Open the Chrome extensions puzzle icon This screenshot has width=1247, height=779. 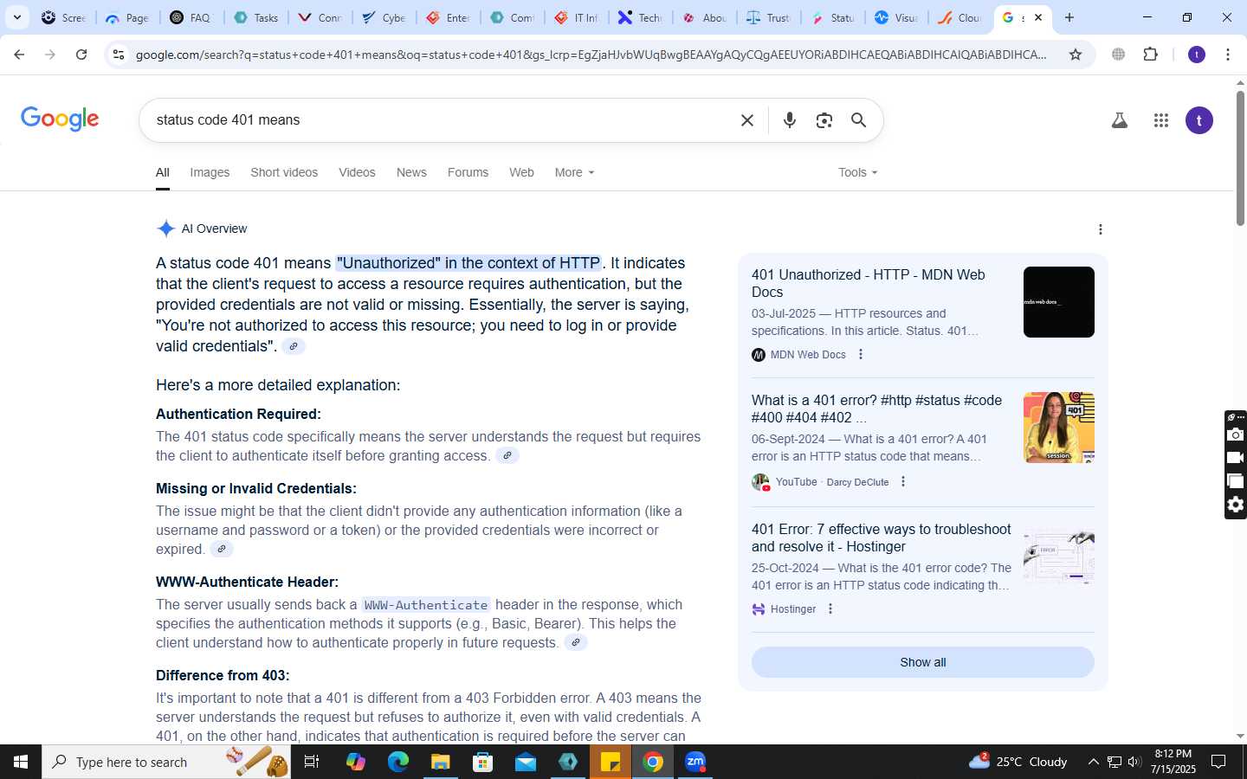tap(1150, 55)
